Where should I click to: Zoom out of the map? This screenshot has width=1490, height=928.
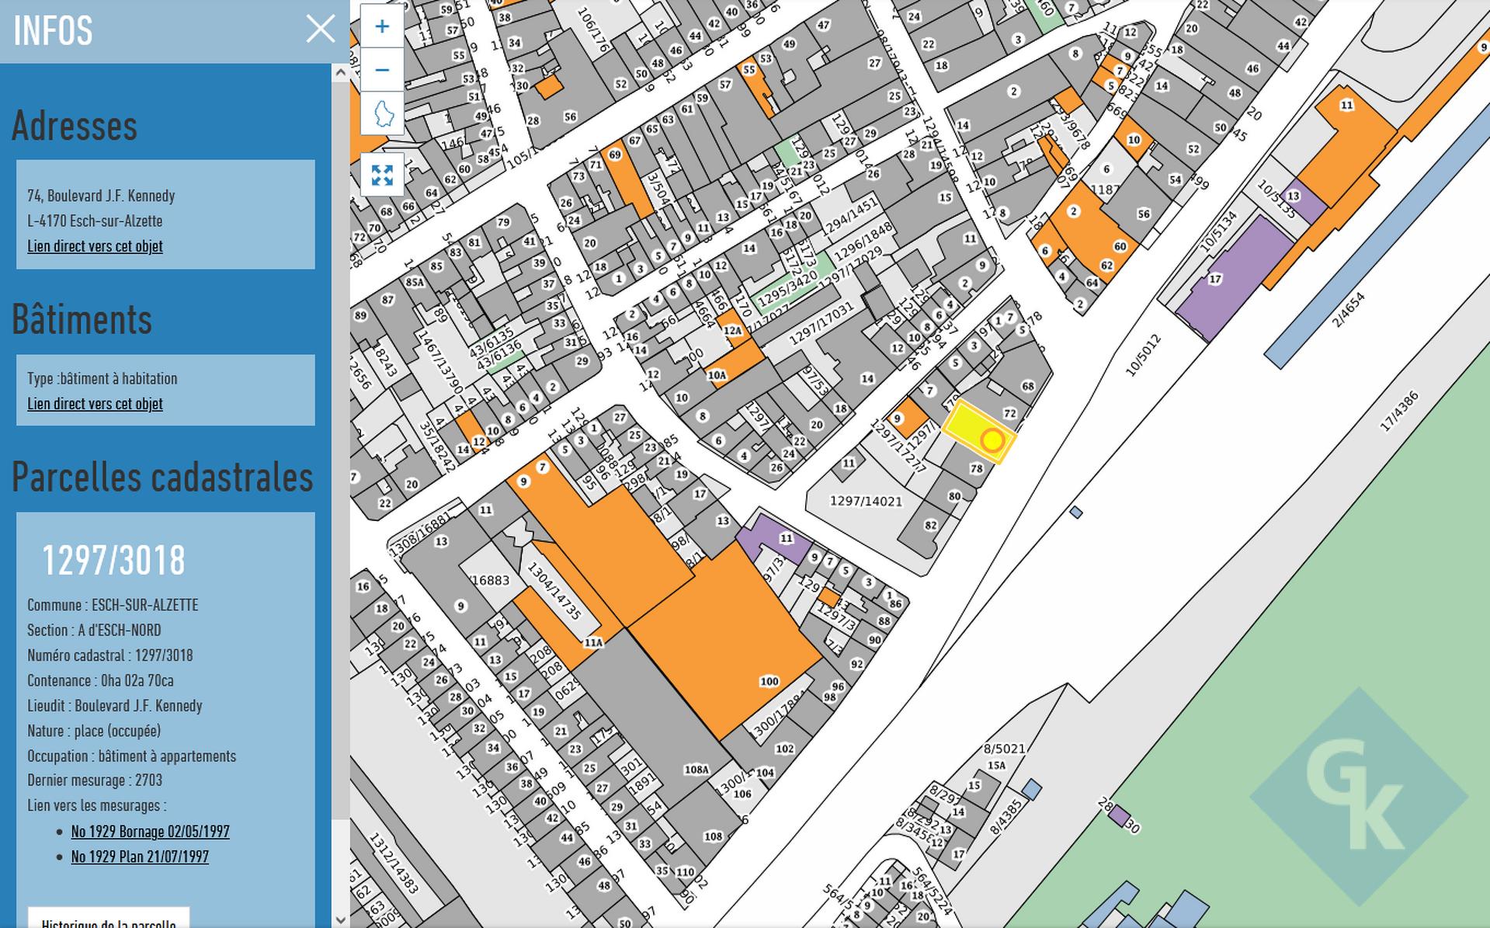click(x=382, y=70)
